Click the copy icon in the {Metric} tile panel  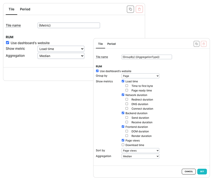(130, 9)
